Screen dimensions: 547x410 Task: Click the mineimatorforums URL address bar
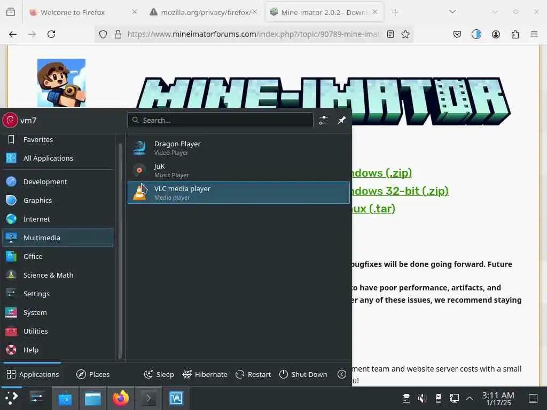pyautogui.click(x=253, y=34)
